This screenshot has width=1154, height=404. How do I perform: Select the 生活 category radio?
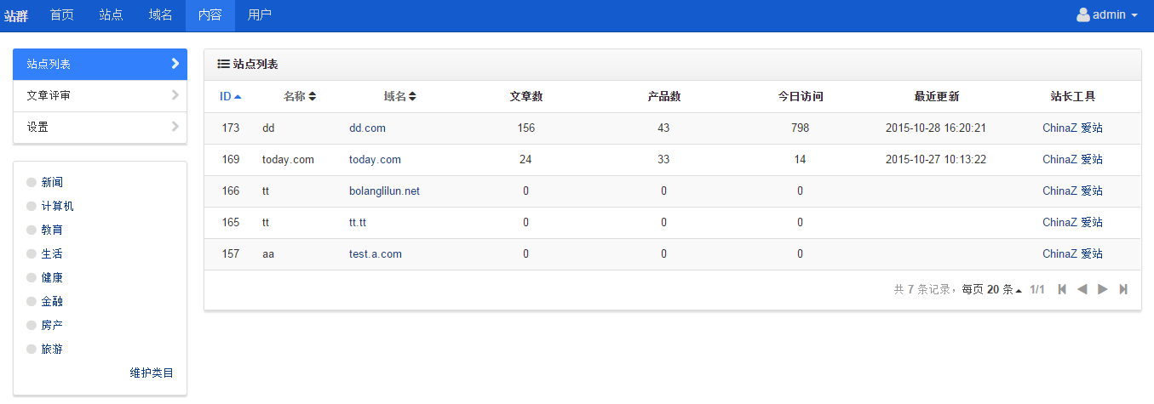(32, 253)
